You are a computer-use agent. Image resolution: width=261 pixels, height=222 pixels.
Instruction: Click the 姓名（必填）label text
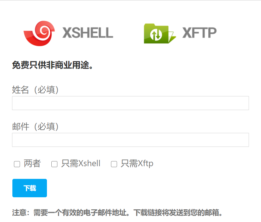pos(35,90)
